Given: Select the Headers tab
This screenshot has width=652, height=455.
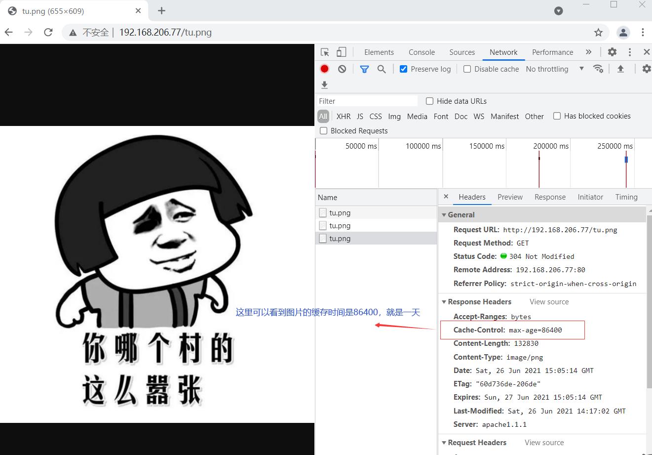Looking at the screenshot, I should 472,197.
